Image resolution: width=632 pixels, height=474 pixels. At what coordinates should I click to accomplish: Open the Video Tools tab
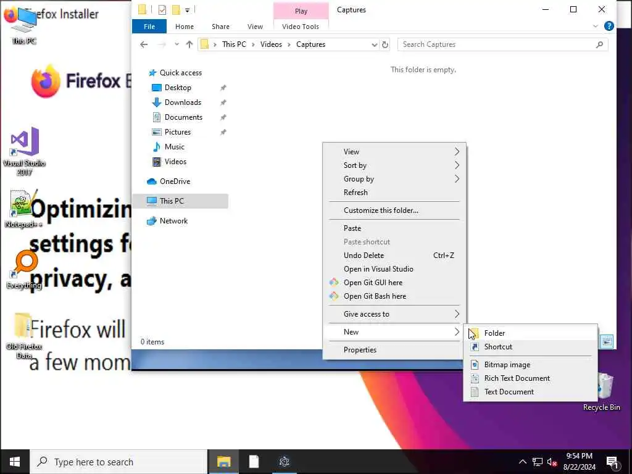(301, 26)
